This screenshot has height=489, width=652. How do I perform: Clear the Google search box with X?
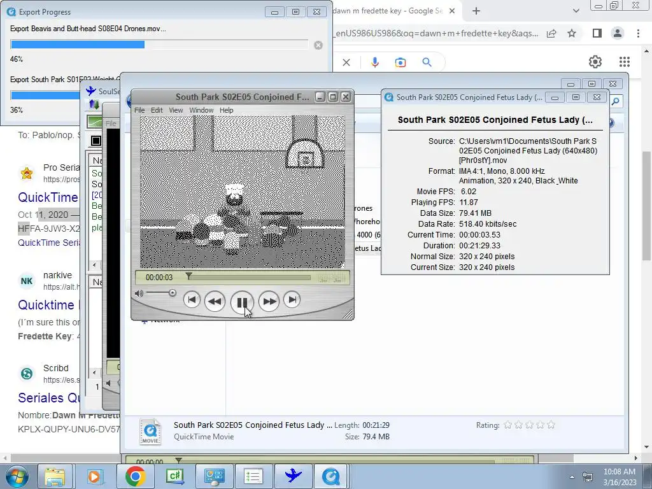[346, 62]
